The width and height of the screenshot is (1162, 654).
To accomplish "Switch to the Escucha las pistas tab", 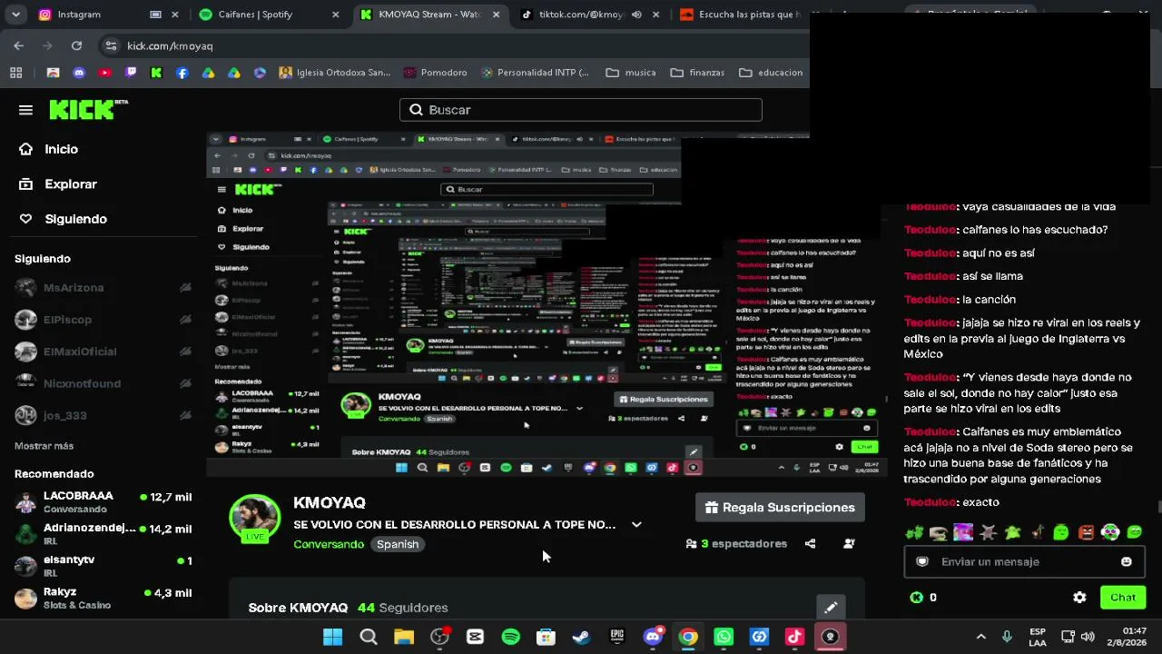I will 740,15.
